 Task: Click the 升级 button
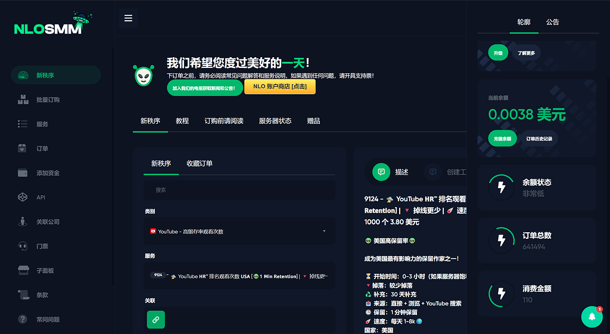[x=498, y=53]
